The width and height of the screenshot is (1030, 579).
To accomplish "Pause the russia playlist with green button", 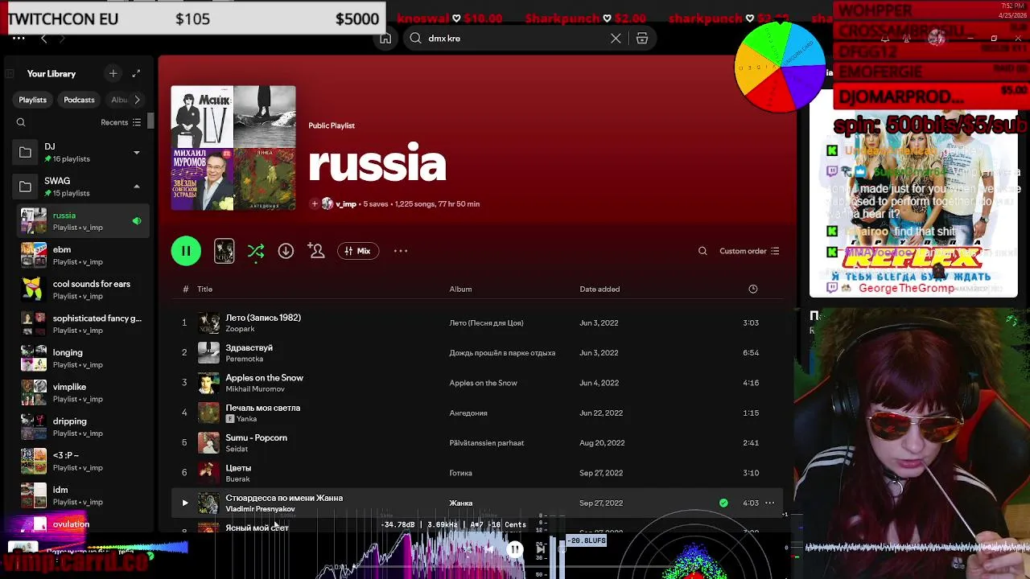I will (186, 251).
